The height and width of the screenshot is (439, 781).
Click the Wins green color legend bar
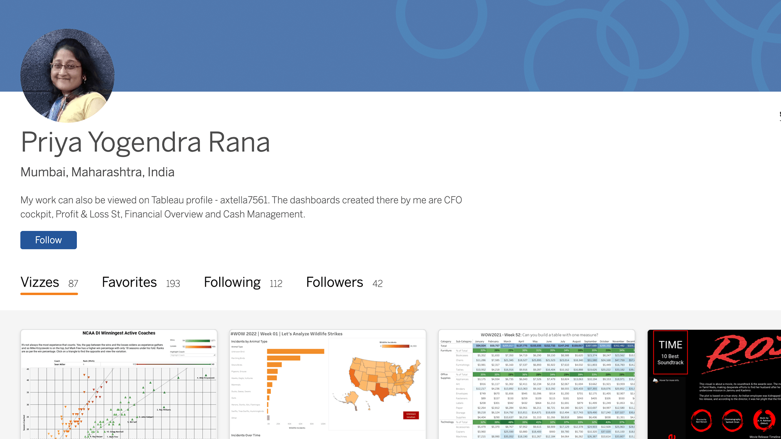pyautogui.click(x=197, y=341)
